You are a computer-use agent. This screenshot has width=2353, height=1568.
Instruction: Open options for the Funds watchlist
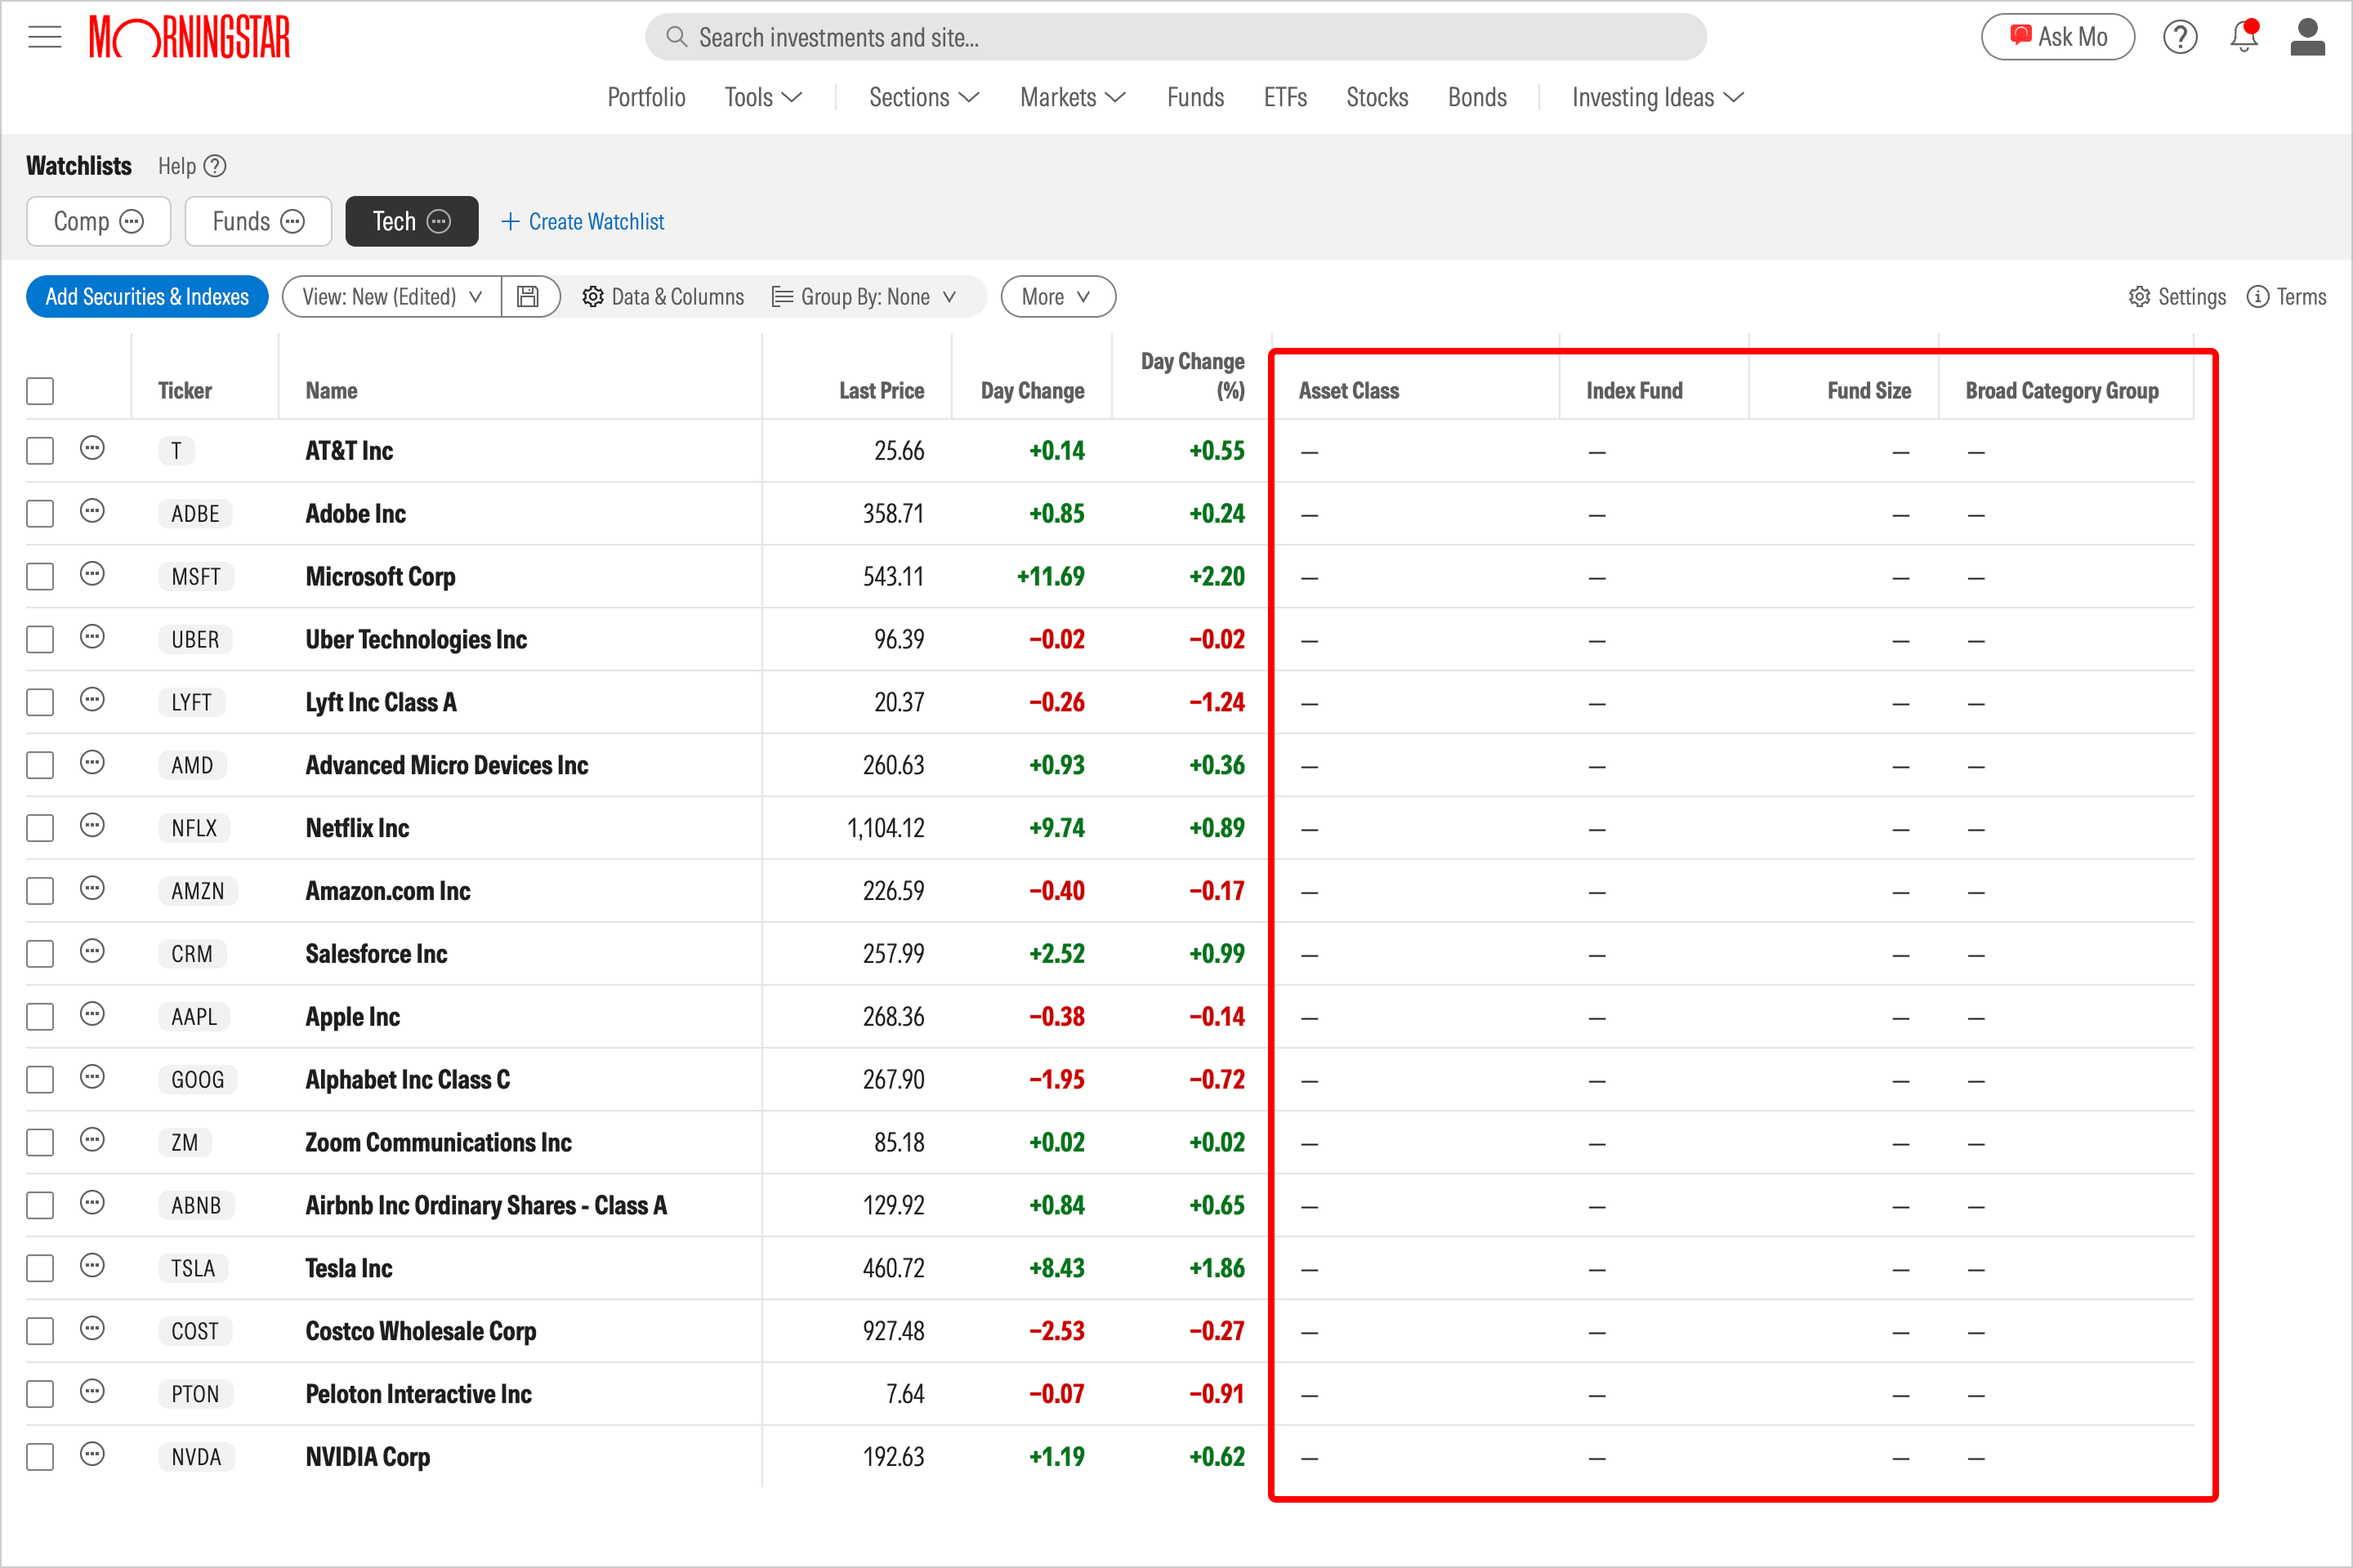293,221
